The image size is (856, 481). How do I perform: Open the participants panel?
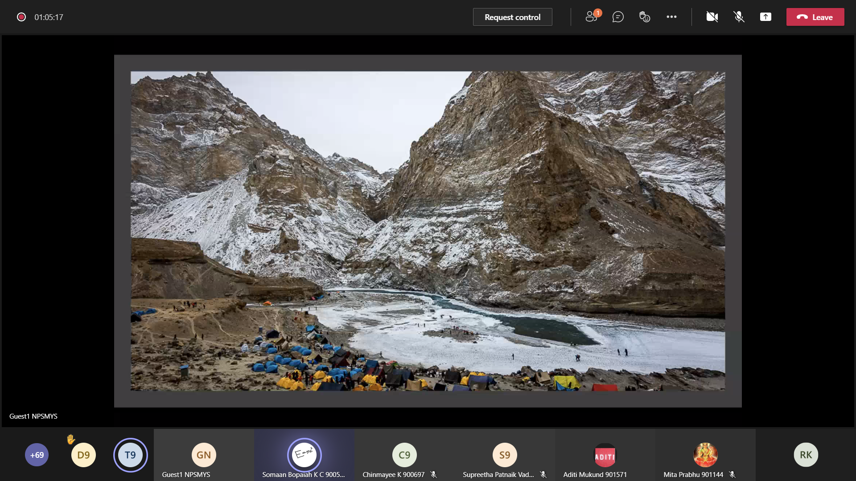(591, 17)
